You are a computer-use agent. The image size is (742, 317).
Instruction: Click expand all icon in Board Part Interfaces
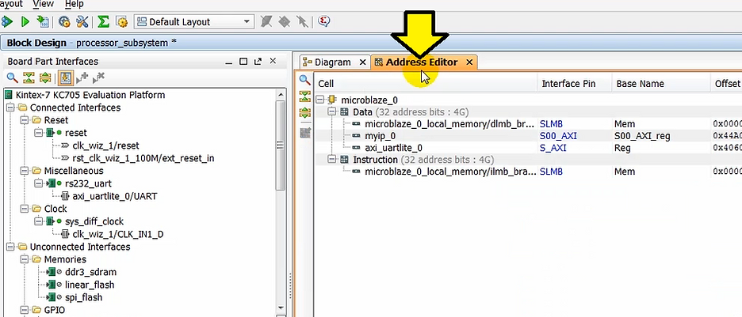point(45,77)
